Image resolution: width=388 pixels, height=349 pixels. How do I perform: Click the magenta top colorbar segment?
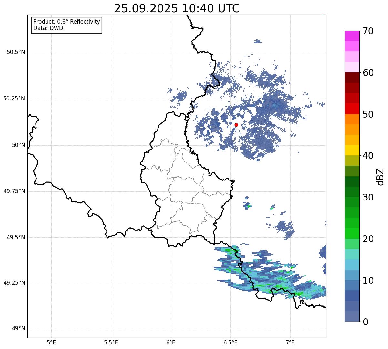click(x=352, y=36)
